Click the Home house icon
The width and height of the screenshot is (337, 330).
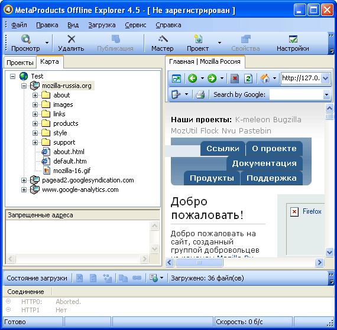265,79
